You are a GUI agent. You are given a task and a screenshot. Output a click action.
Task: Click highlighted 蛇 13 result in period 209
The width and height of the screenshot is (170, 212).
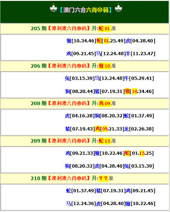pyautogui.click(x=105, y=141)
